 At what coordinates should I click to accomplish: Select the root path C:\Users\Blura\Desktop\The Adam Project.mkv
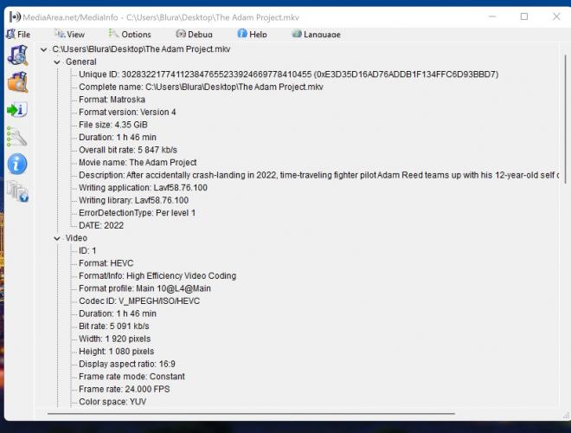coord(141,49)
